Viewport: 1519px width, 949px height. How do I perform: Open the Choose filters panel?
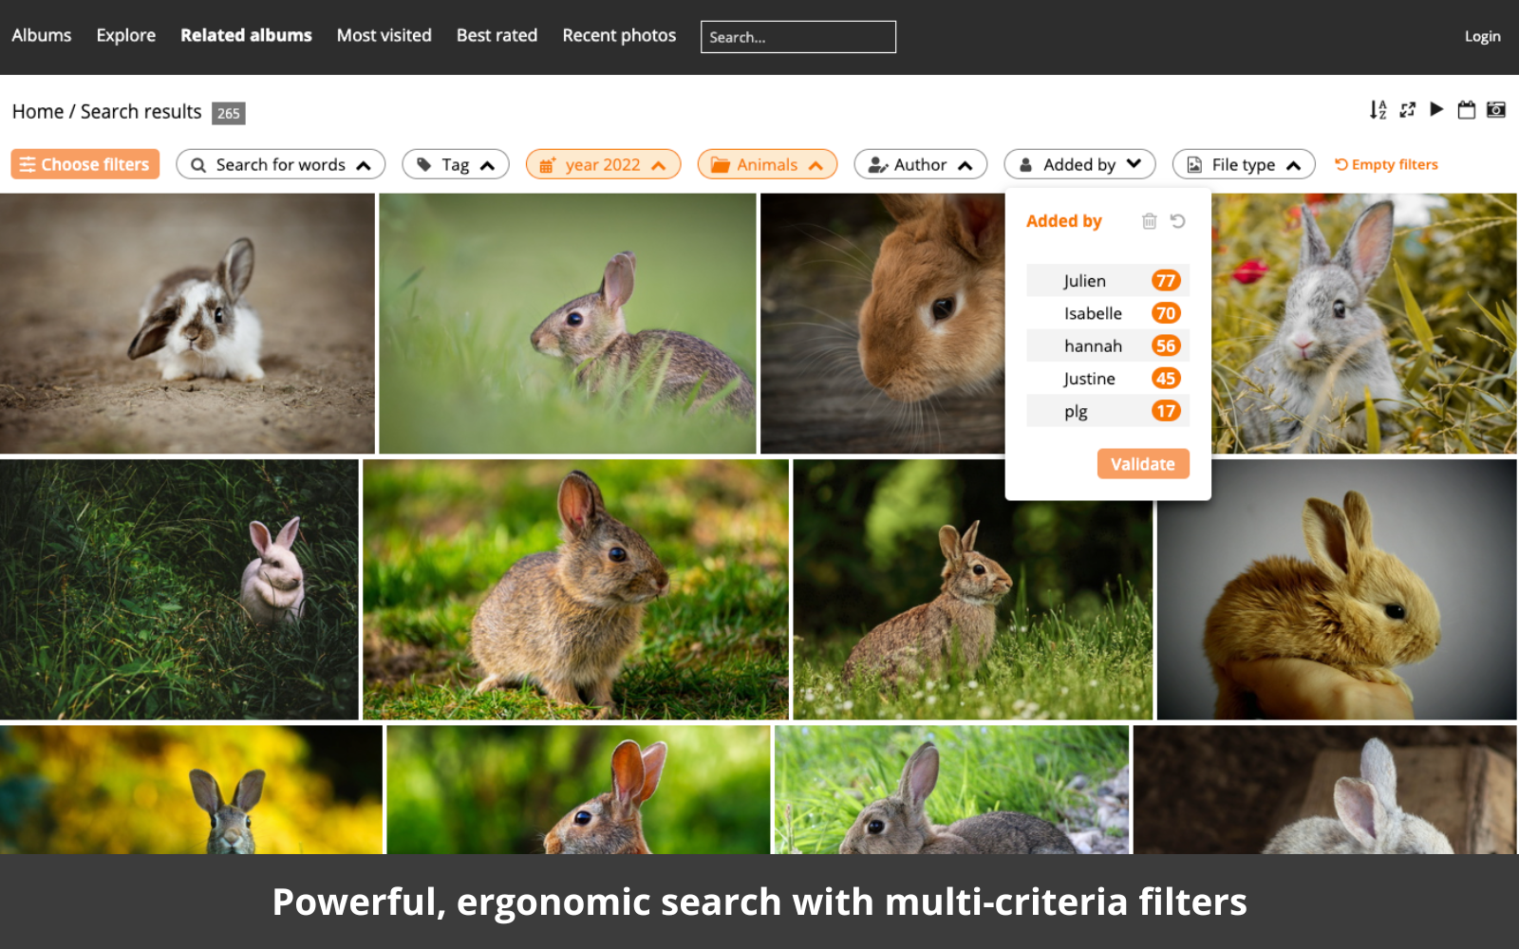pyautogui.click(x=84, y=163)
